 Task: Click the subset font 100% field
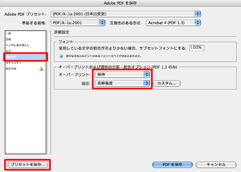[196, 48]
